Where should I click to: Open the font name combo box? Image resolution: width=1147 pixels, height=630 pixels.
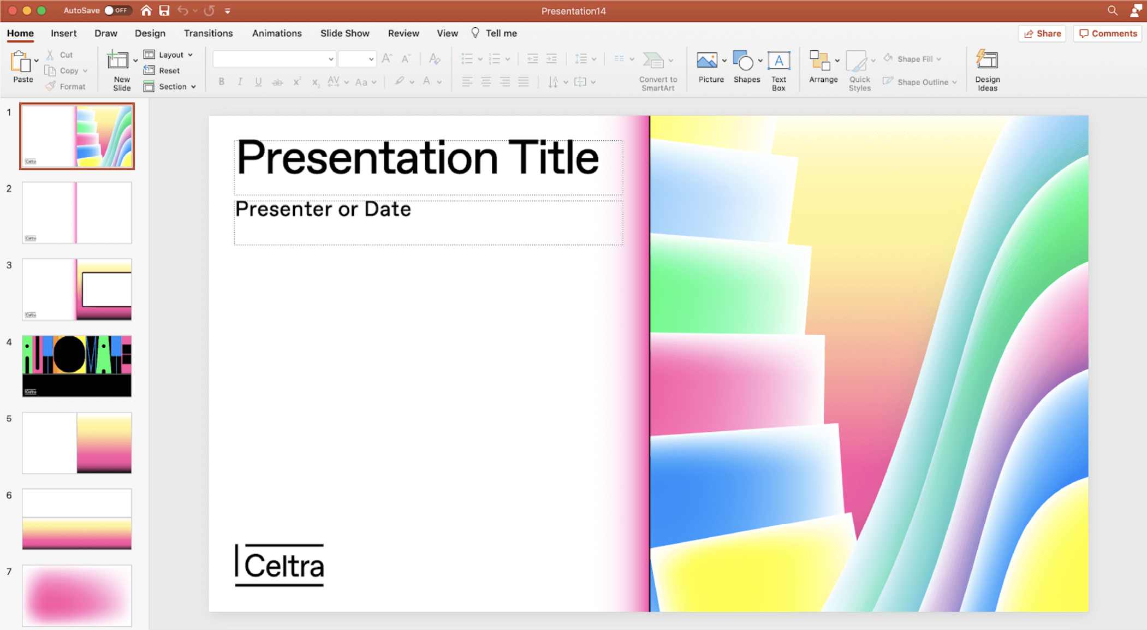[274, 59]
